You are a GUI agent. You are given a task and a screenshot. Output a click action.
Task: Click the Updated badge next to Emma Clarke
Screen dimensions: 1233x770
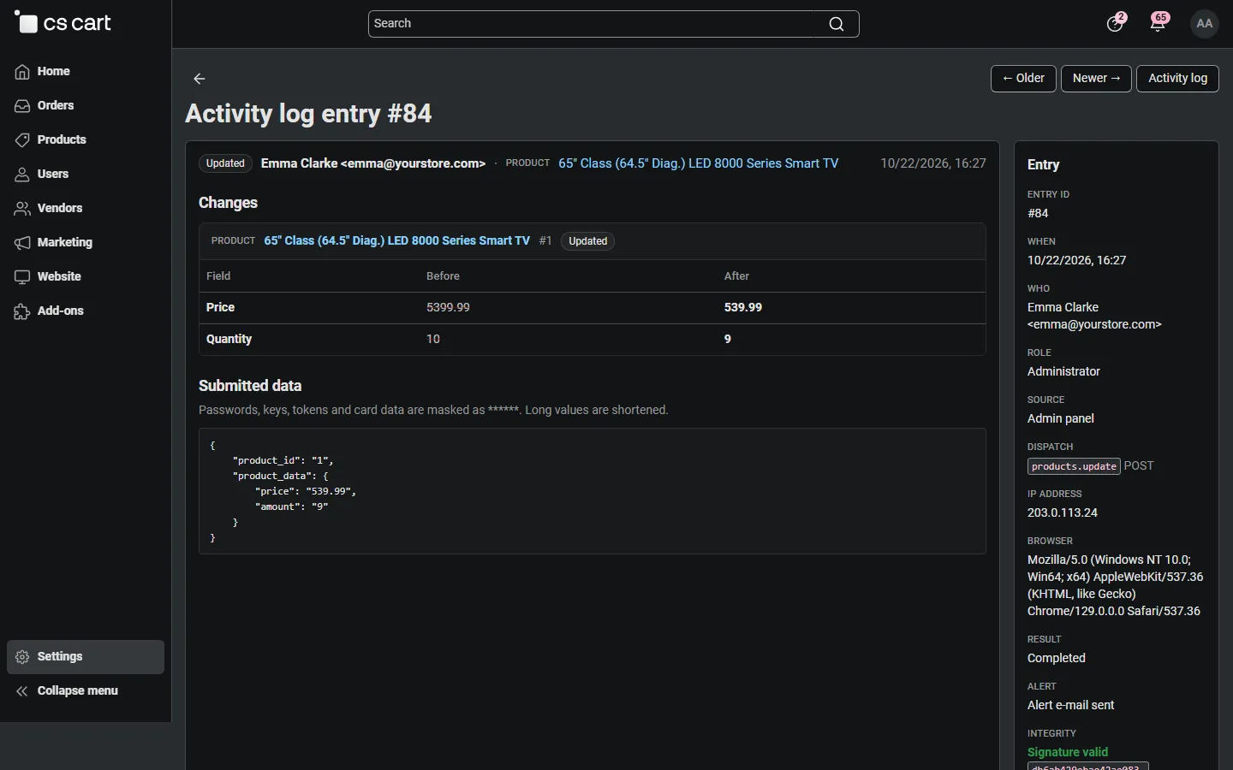click(225, 163)
